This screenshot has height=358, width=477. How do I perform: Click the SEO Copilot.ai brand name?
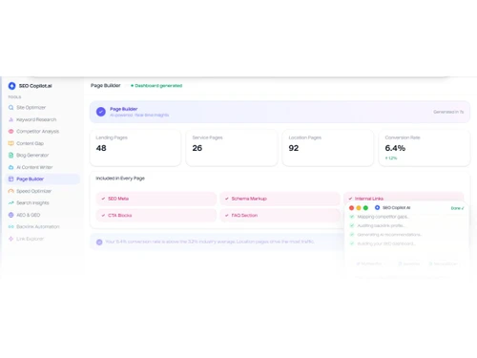point(35,86)
